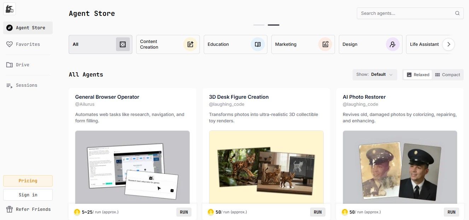
Task: Click the Content Creation category icon
Action: (x=190, y=44)
